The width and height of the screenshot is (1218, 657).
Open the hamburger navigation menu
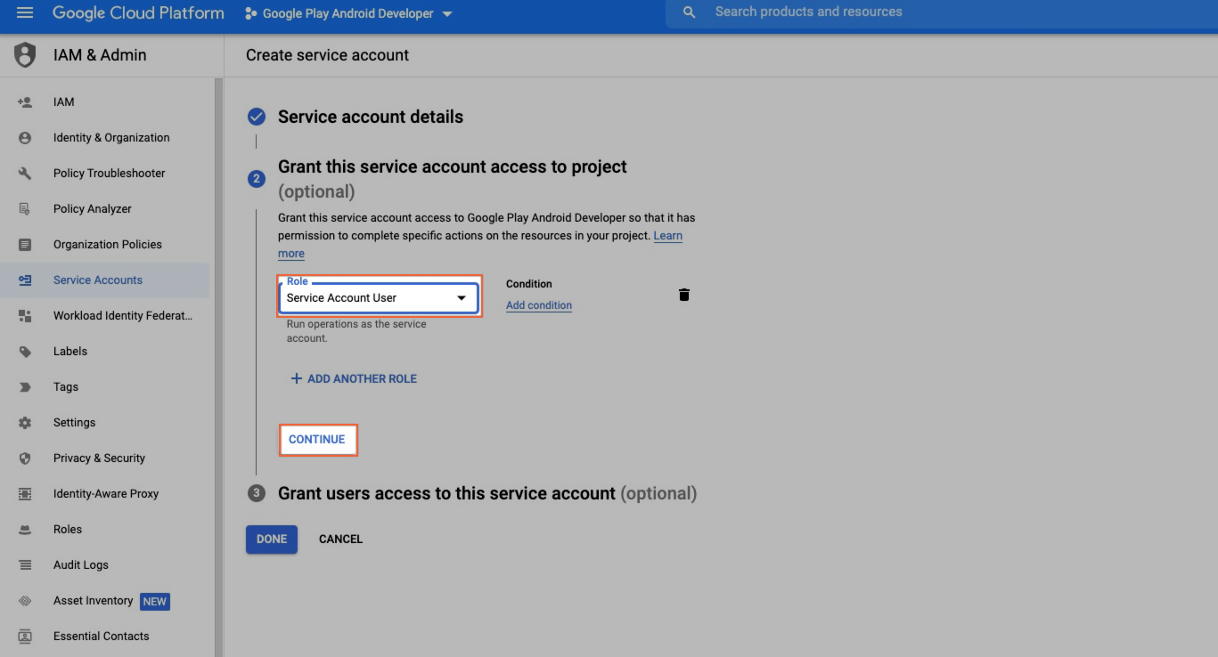click(25, 13)
